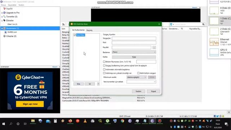Click the search magnifier icon
The image size is (231, 130).
(203, 24)
